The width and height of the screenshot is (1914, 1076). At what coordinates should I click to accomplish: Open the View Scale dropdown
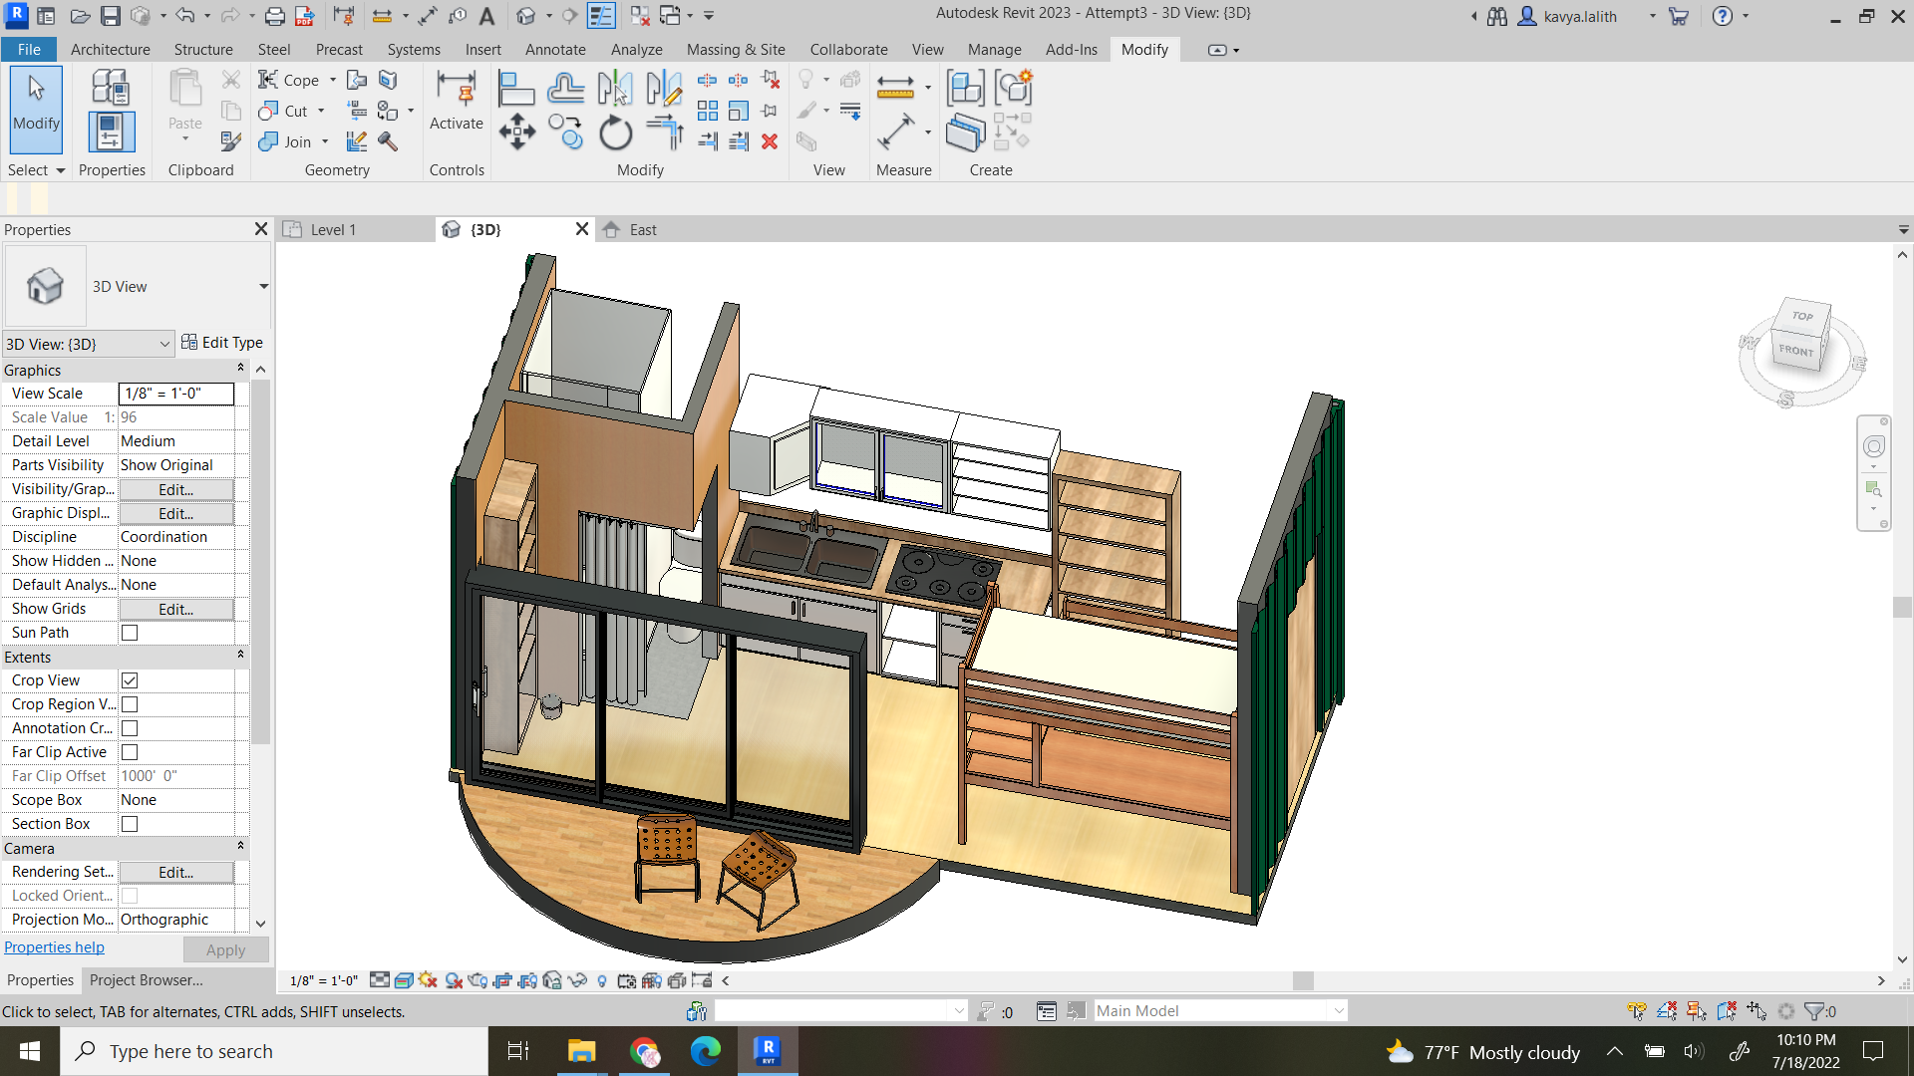pos(175,394)
